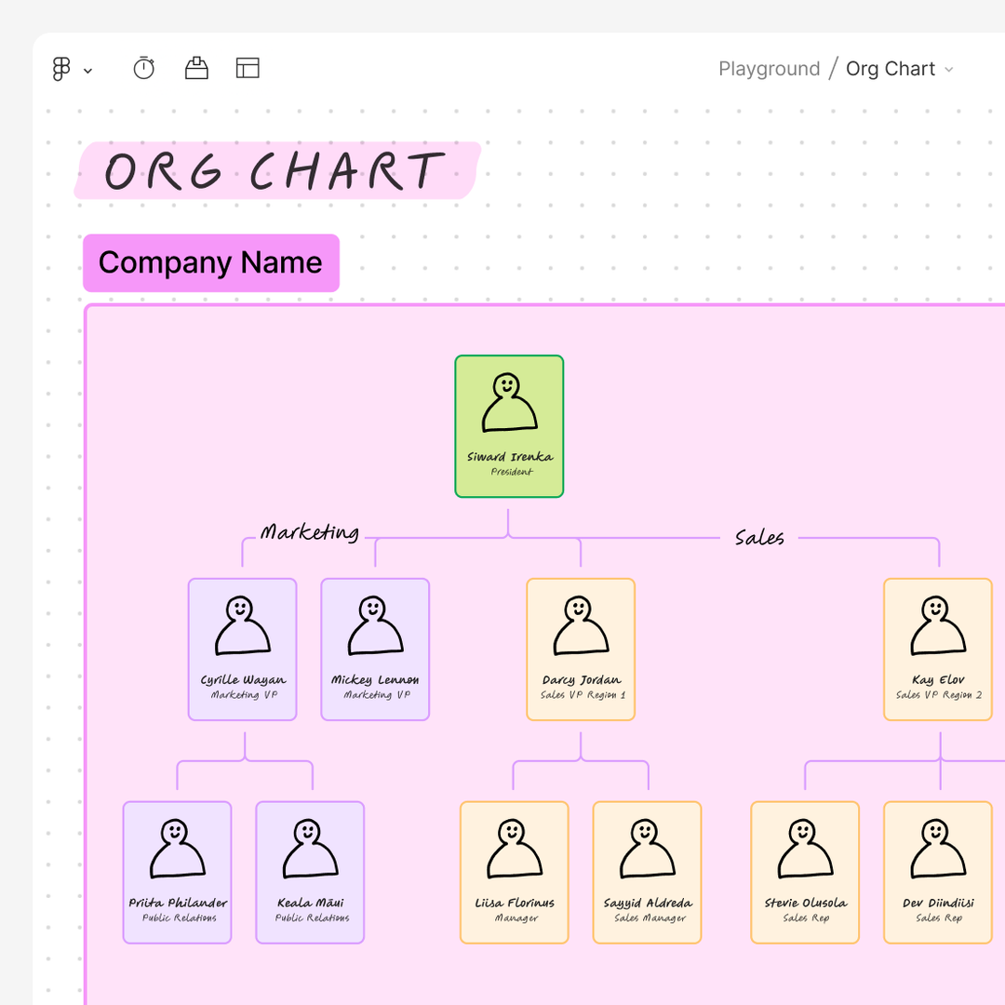Click the Company Name label box
The height and width of the screenshot is (1005, 1005).
[x=210, y=263]
